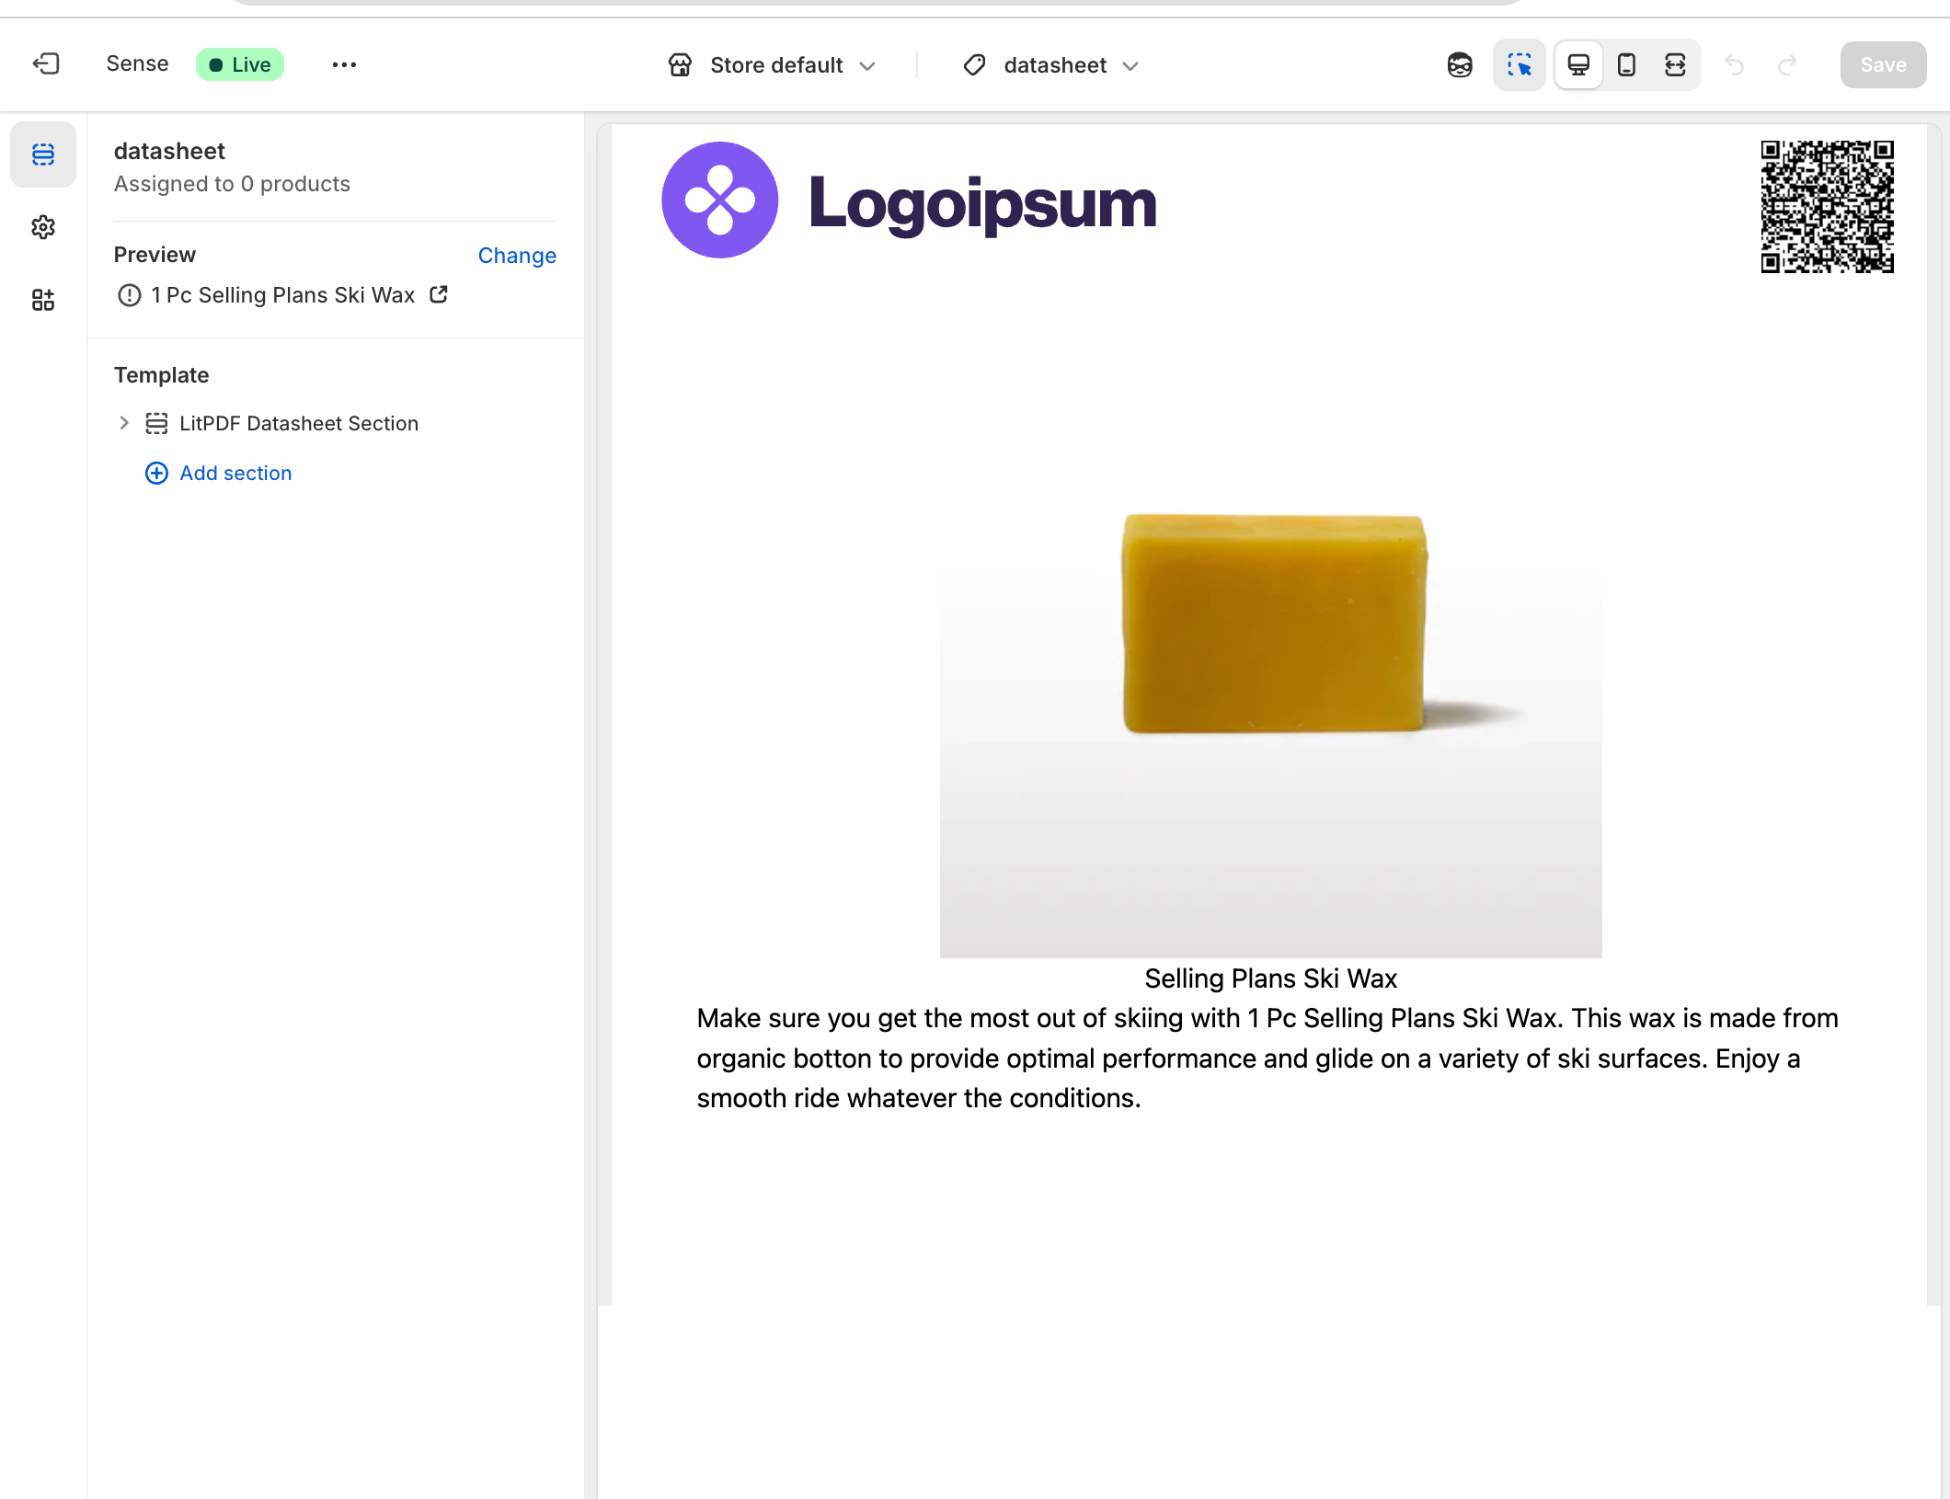Select LitPDF Datasheet Section item

(298, 423)
